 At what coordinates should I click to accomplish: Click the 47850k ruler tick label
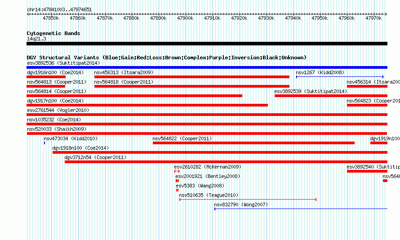pyautogui.click(x=51, y=18)
